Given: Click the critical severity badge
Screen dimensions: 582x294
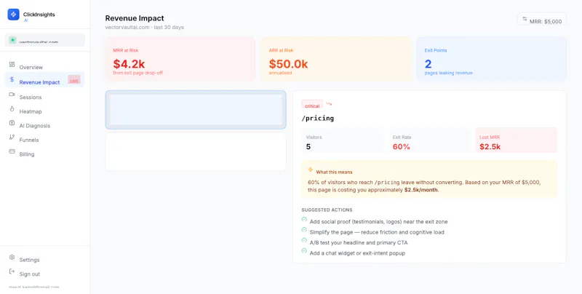Looking at the screenshot, I should (x=312, y=104).
